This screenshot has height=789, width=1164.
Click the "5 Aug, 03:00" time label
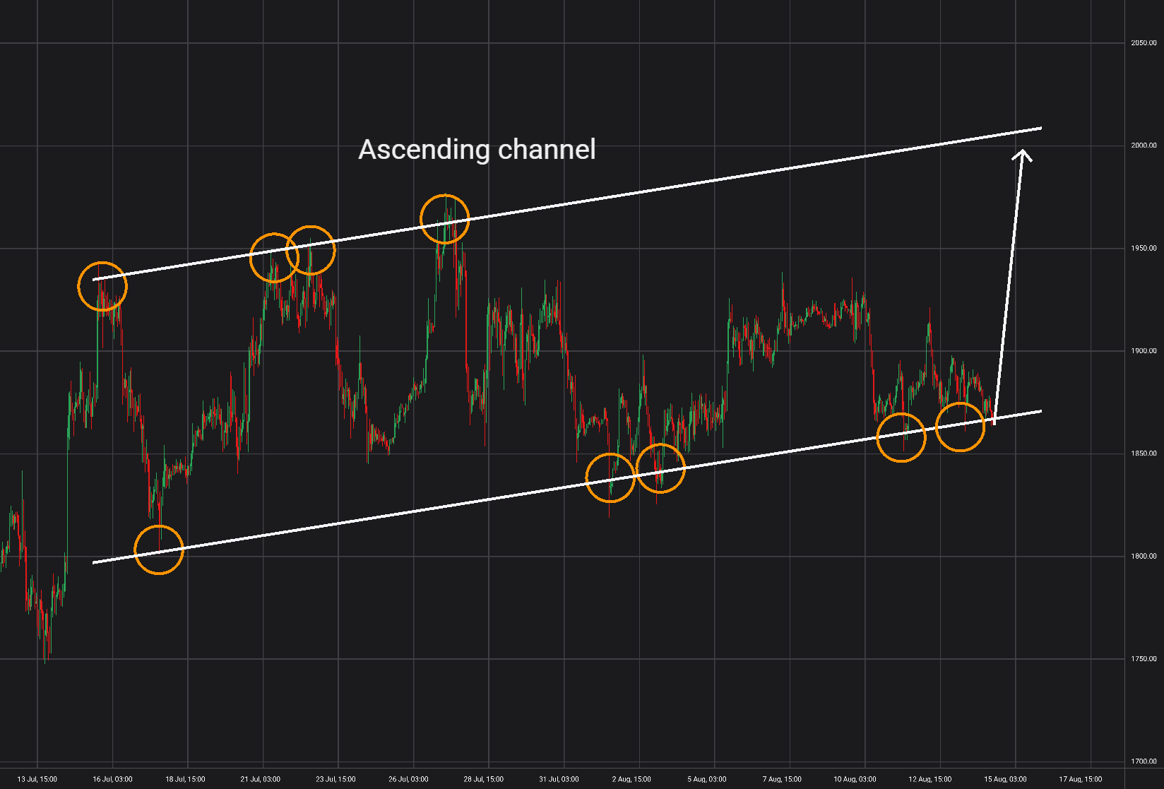pos(707,779)
